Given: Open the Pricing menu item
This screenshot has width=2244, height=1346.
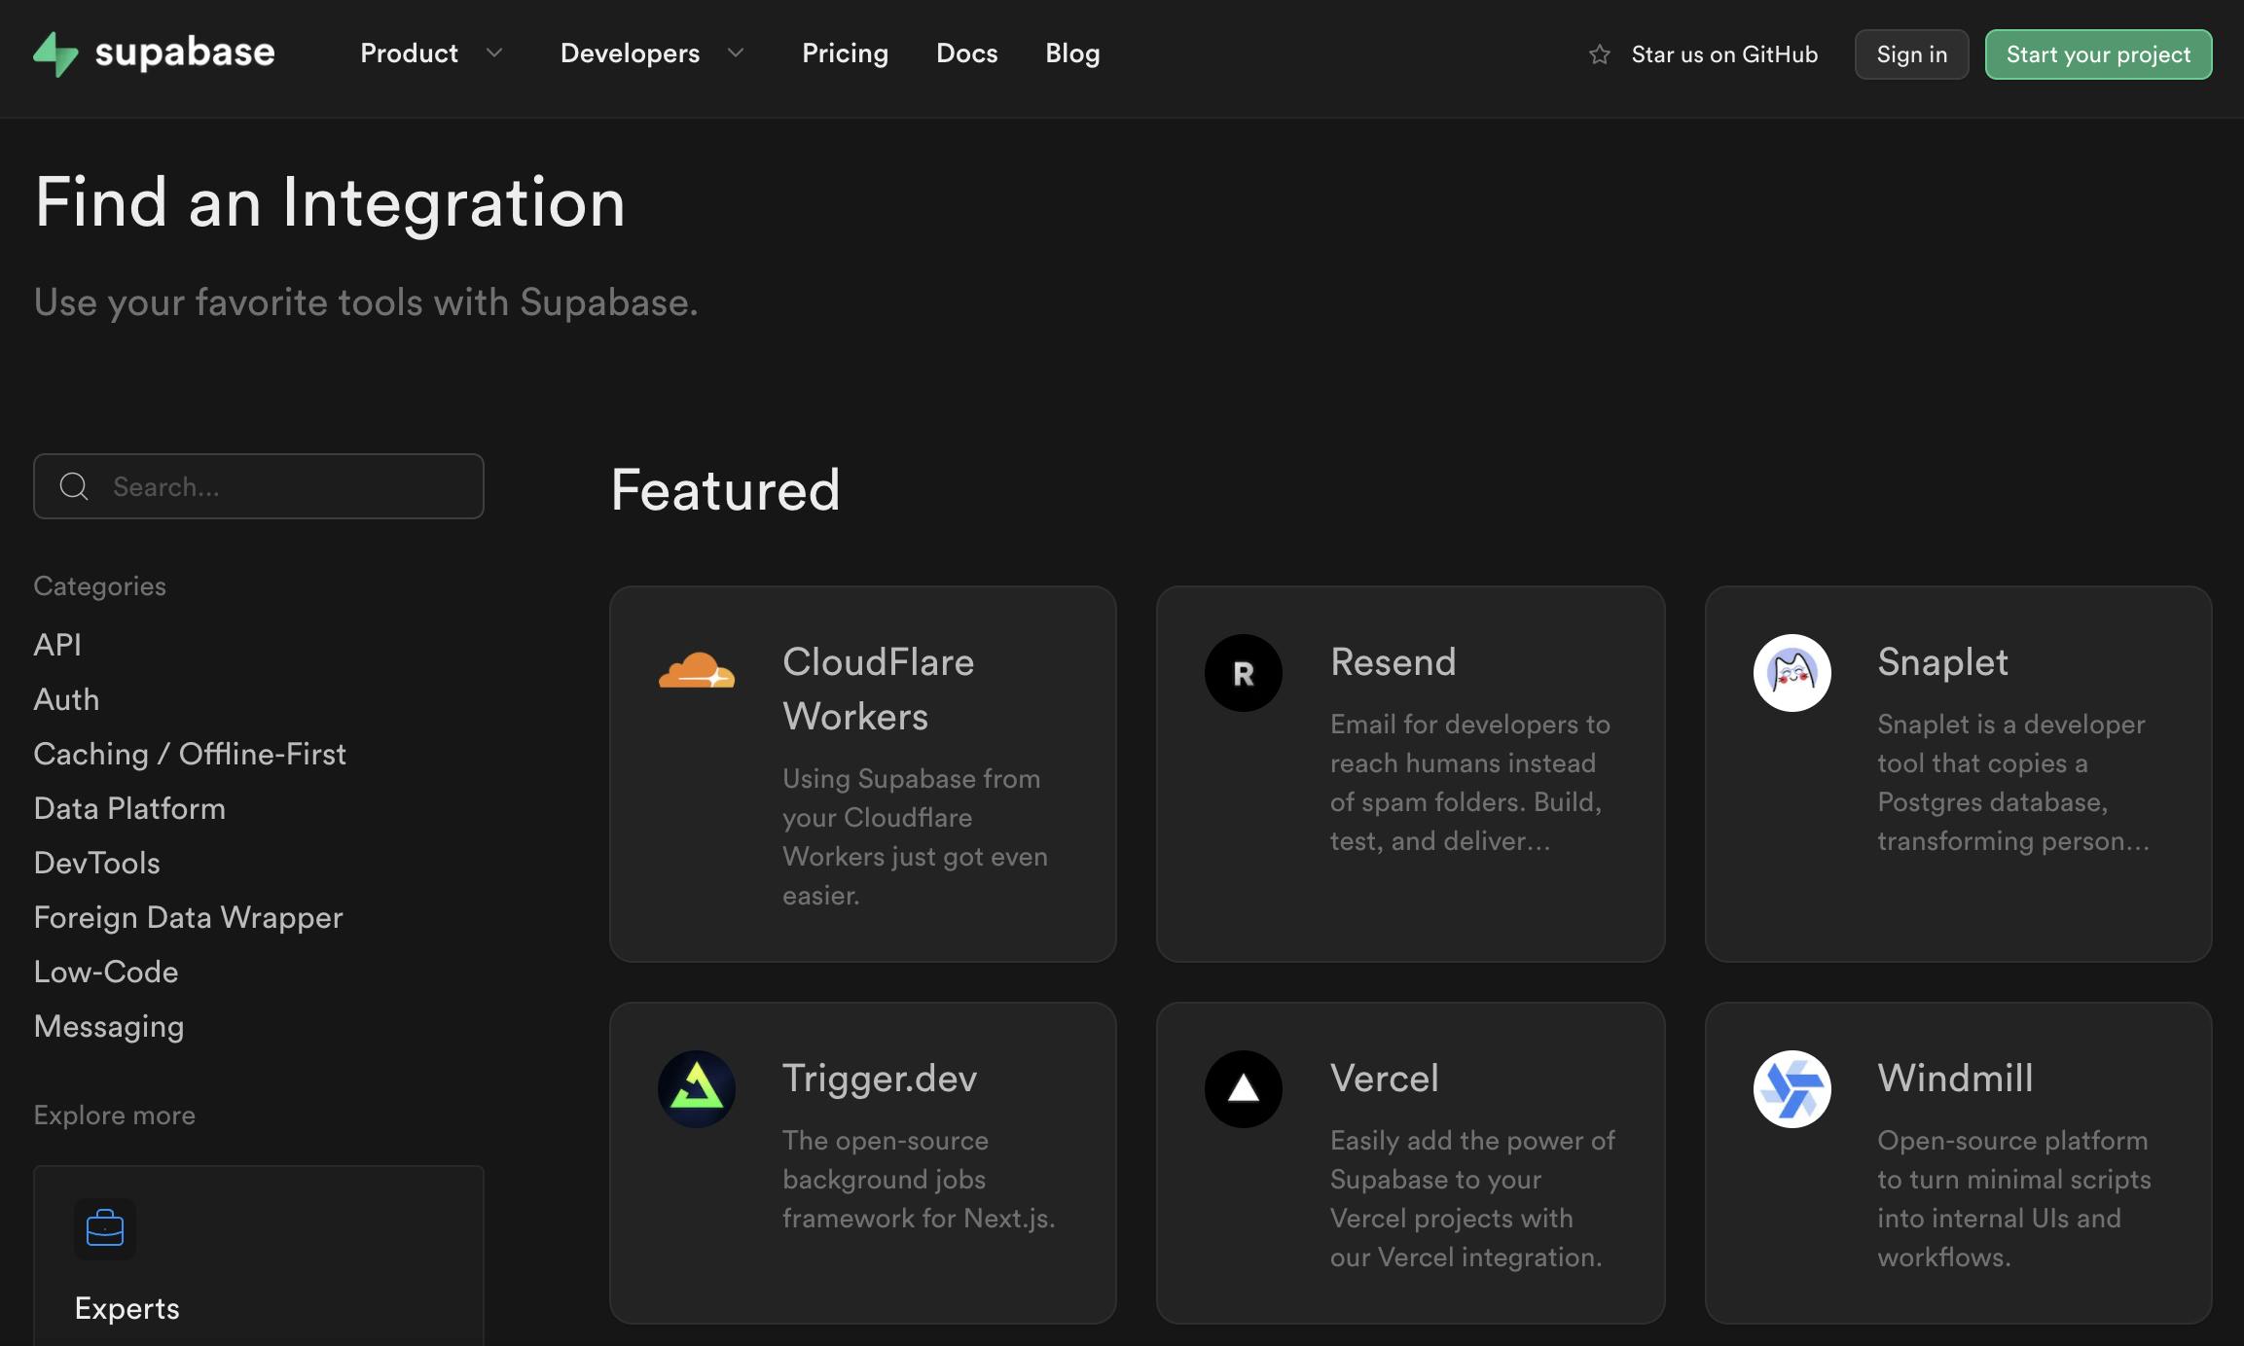Looking at the screenshot, I should pyautogui.click(x=845, y=53).
